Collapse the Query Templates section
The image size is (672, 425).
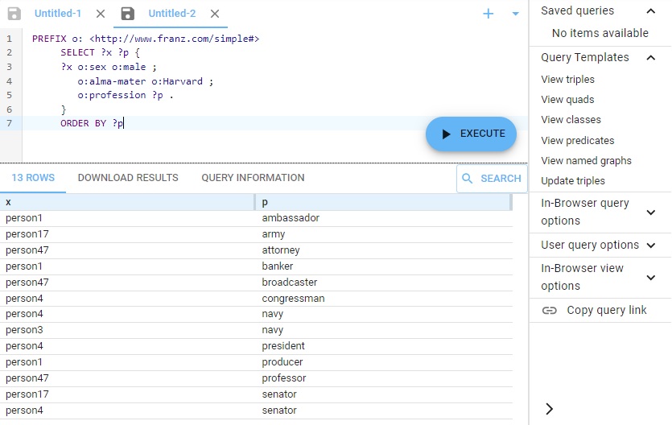pos(651,58)
